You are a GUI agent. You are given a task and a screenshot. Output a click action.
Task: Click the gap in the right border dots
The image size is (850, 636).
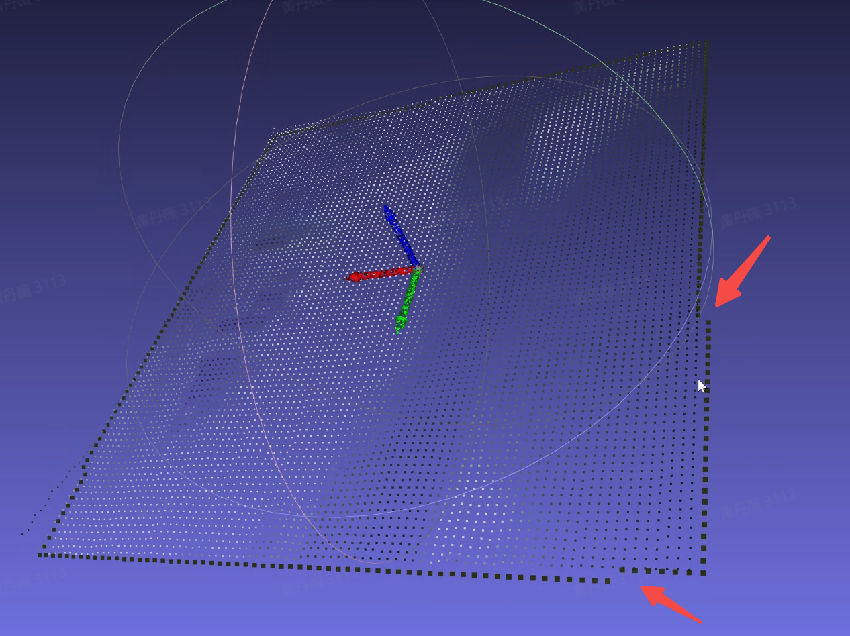(x=707, y=313)
